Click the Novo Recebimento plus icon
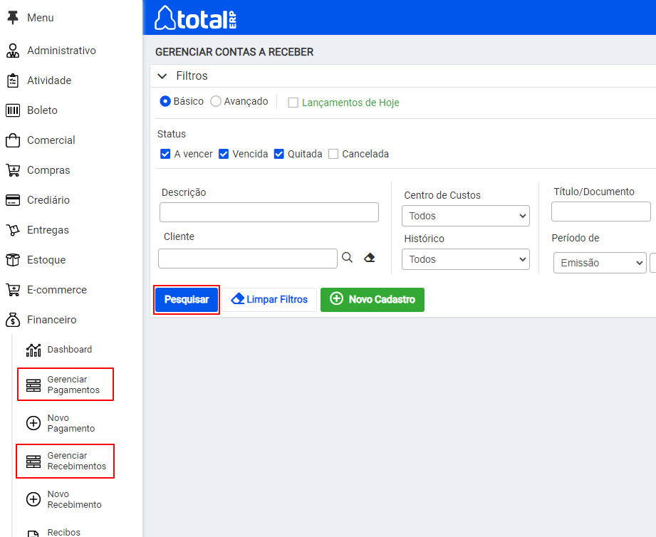This screenshot has width=656, height=537. click(33, 499)
